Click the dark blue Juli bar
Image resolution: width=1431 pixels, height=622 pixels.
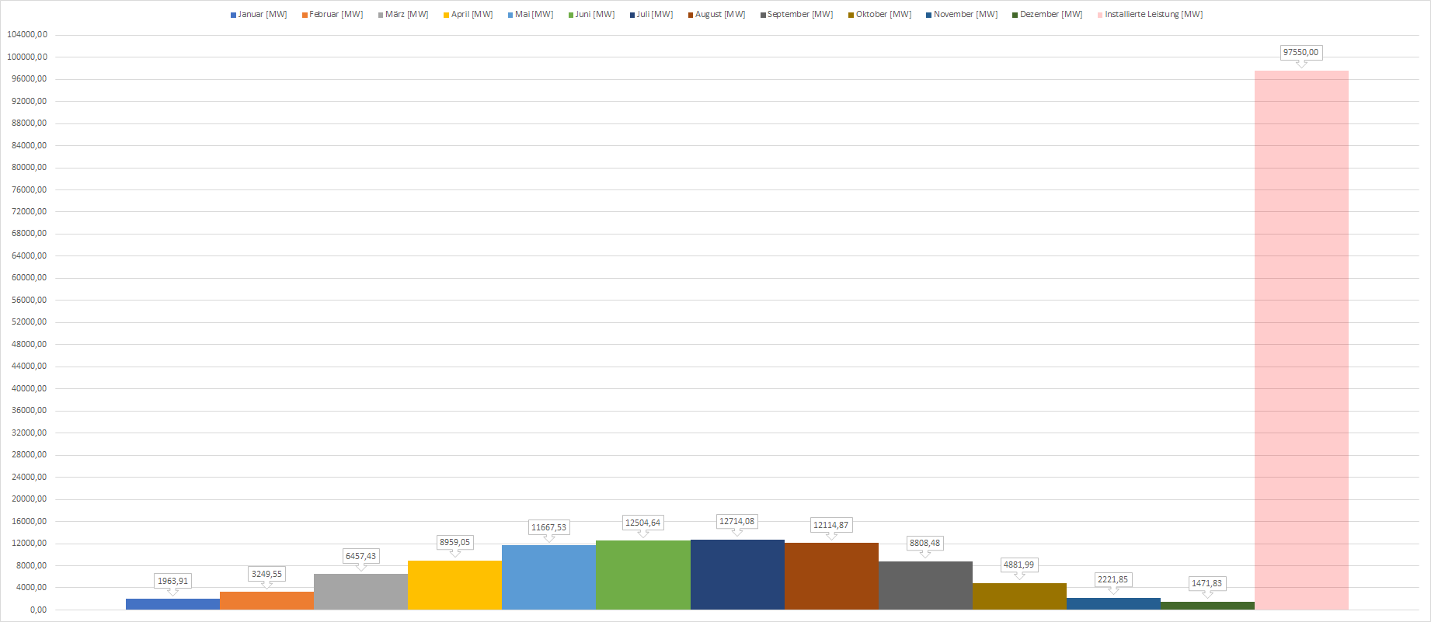coord(737,575)
